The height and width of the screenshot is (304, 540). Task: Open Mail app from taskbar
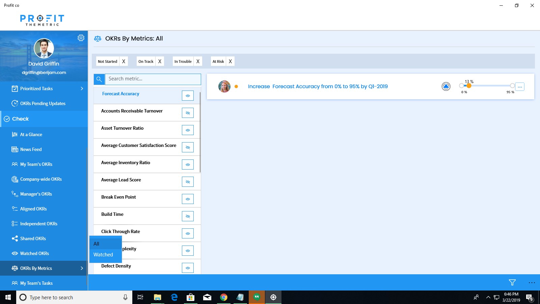coord(207,297)
